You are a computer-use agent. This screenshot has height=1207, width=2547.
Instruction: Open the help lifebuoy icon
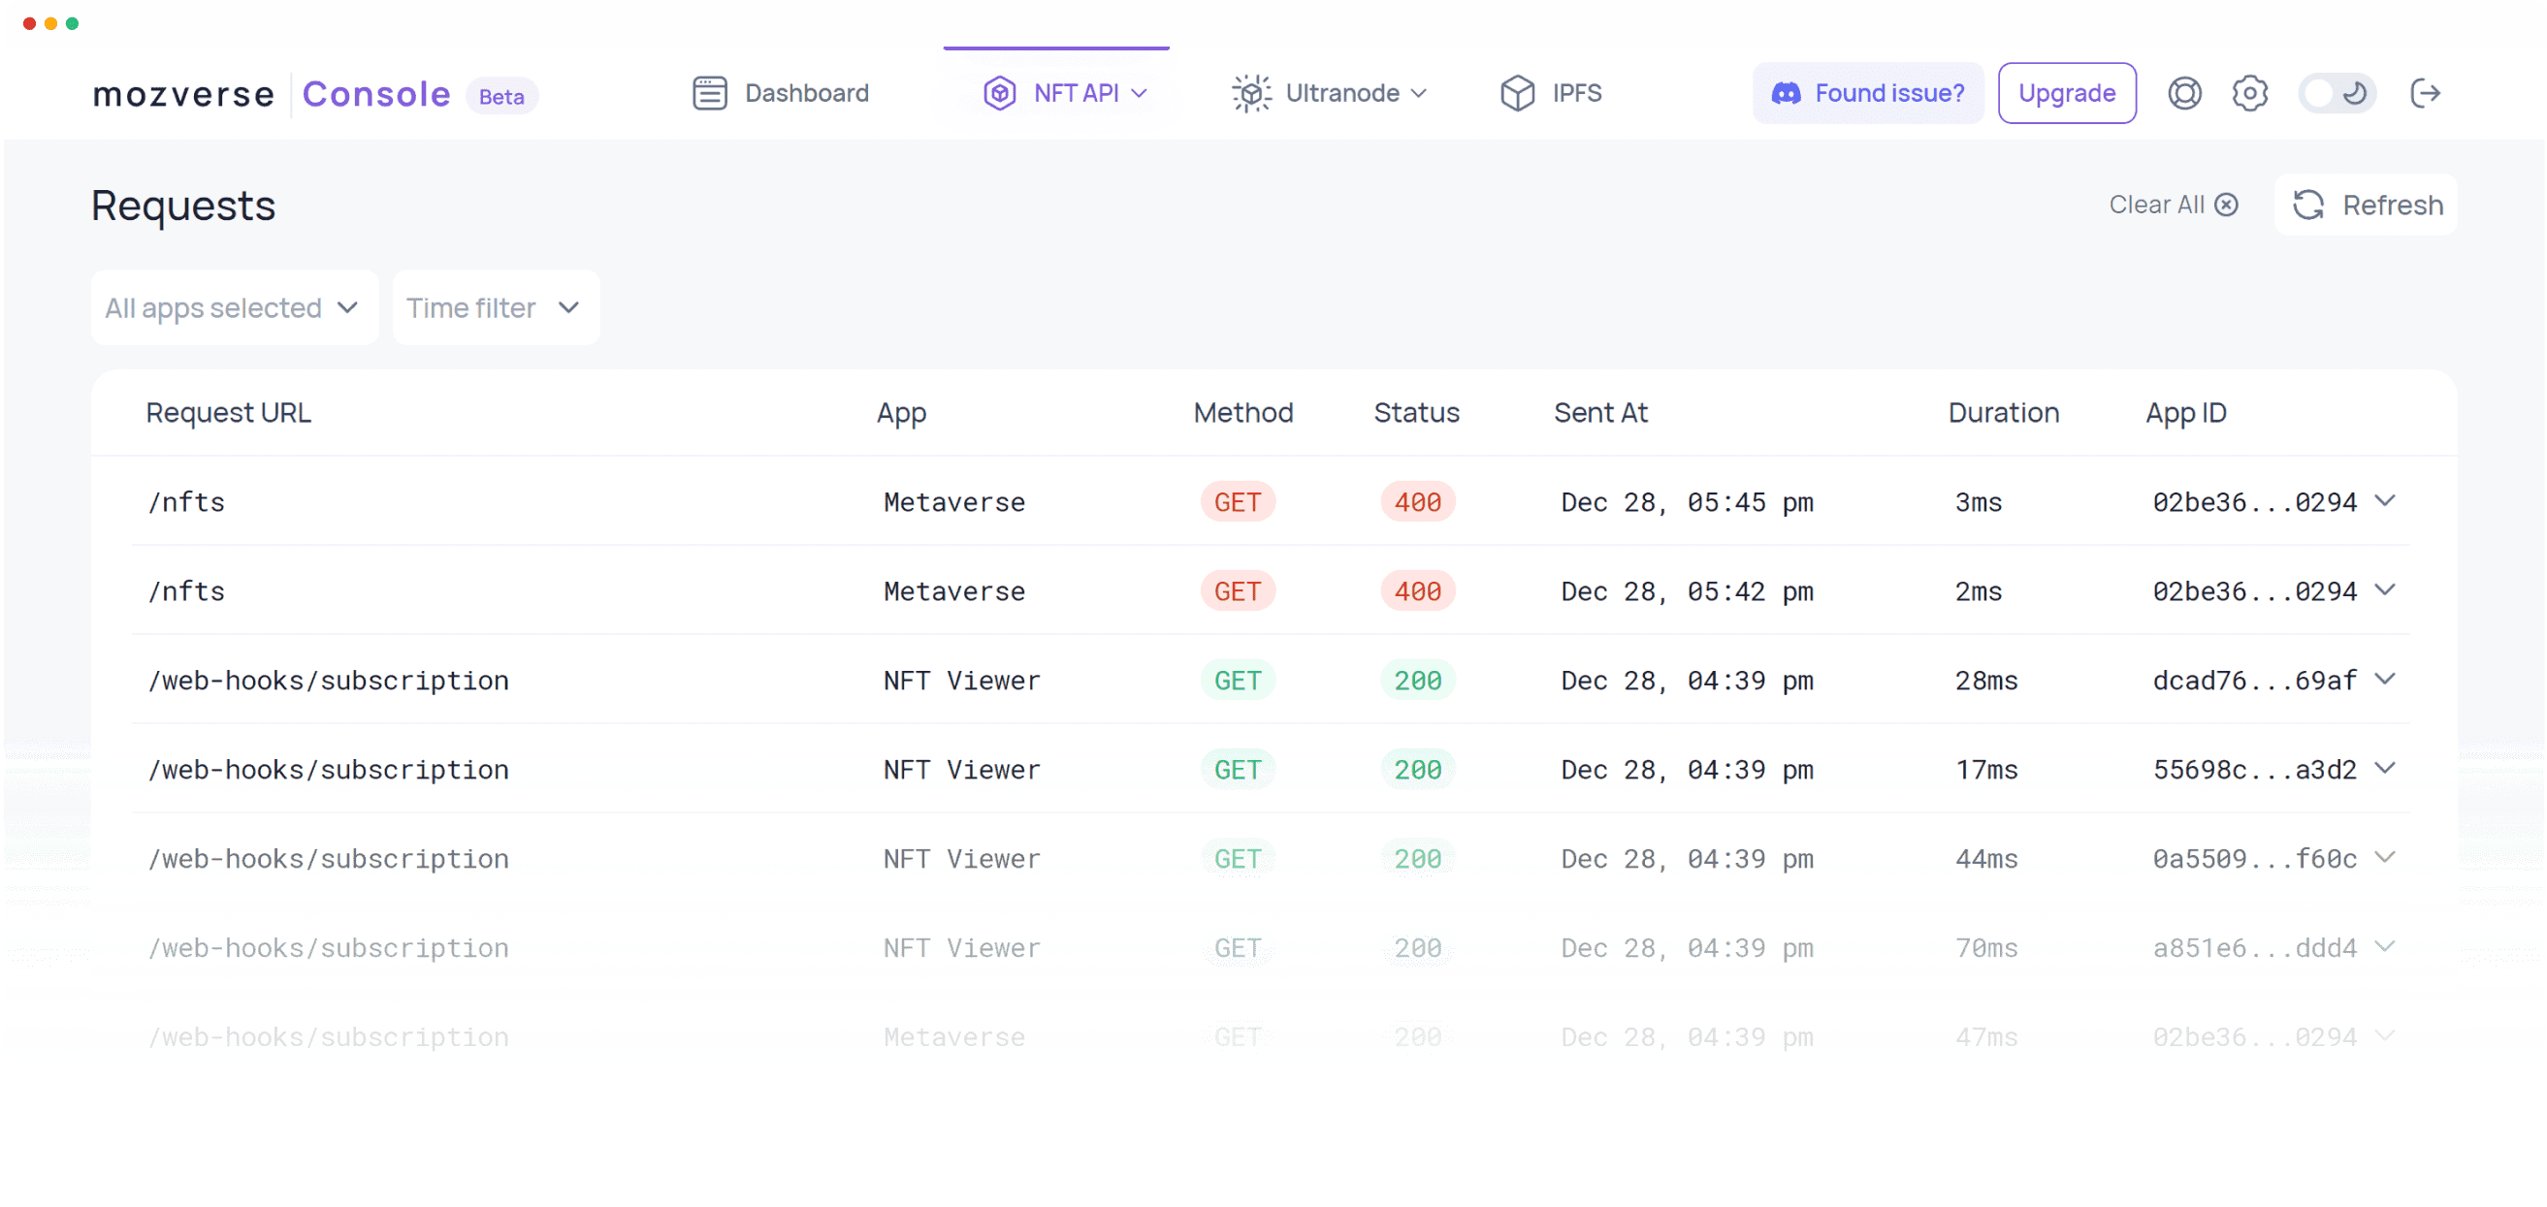pos(2184,93)
